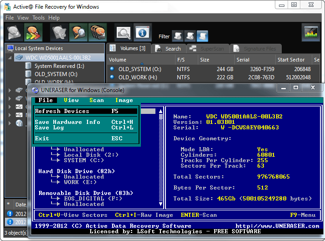Click volume icon next to System Reserved (1:)
Viewport: 325px width, 241px height.
tap(28, 66)
